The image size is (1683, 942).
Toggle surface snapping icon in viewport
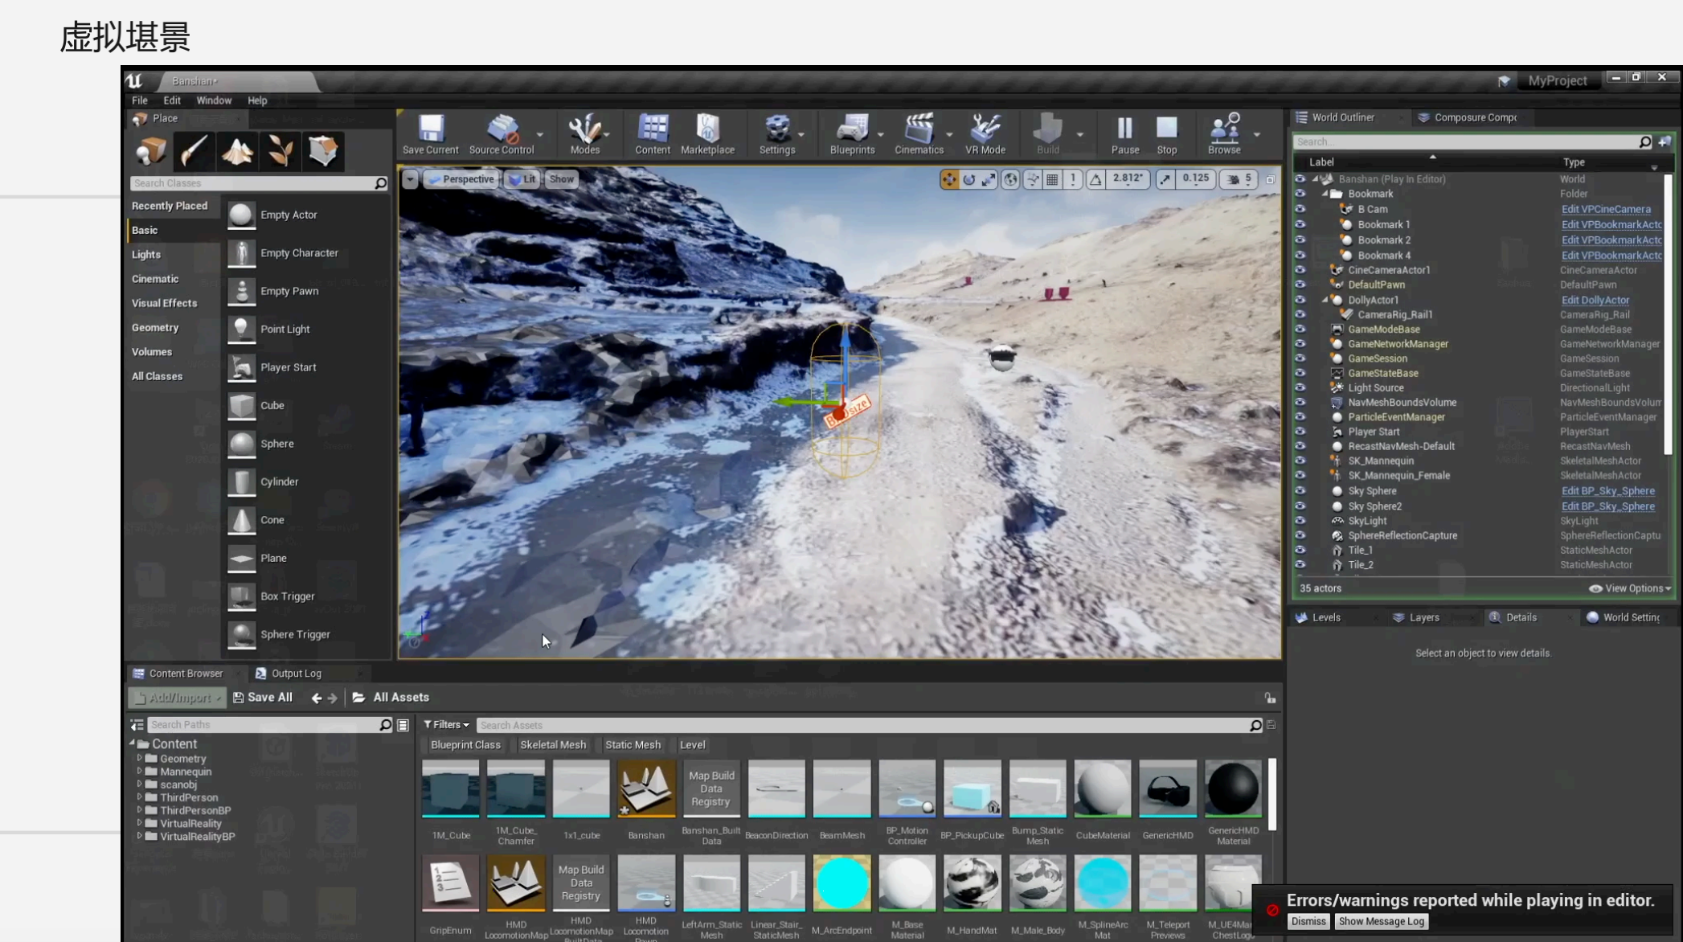tap(1033, 179)
